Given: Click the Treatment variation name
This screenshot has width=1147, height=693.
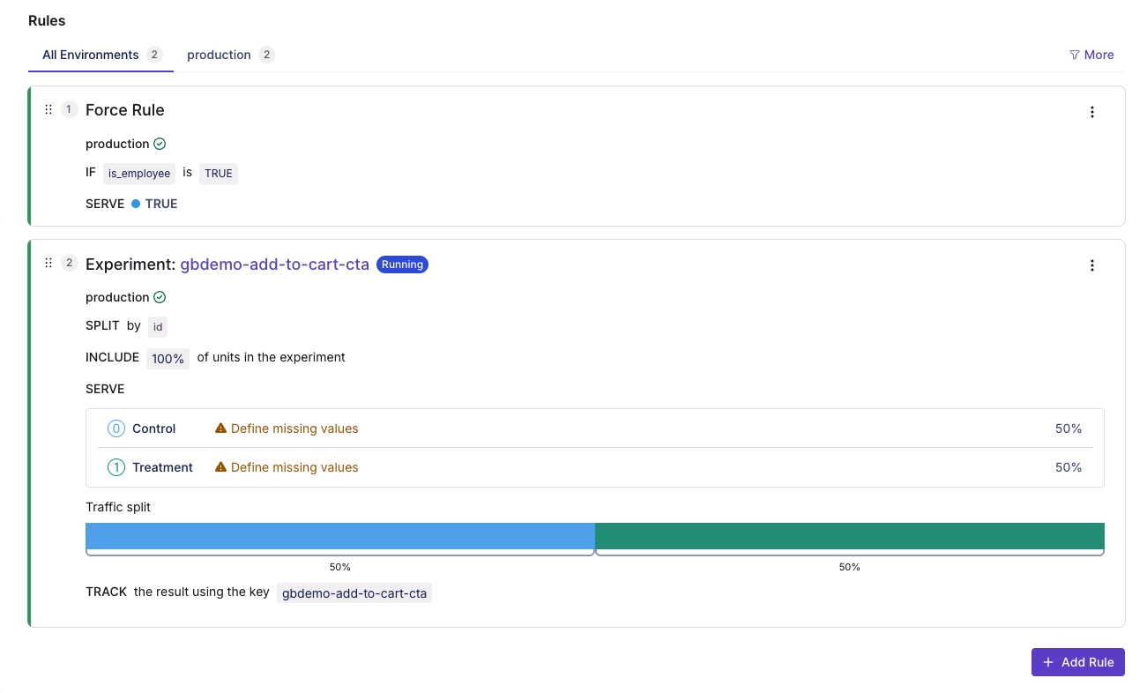Looking at the screenshot, I should [162, 467].
